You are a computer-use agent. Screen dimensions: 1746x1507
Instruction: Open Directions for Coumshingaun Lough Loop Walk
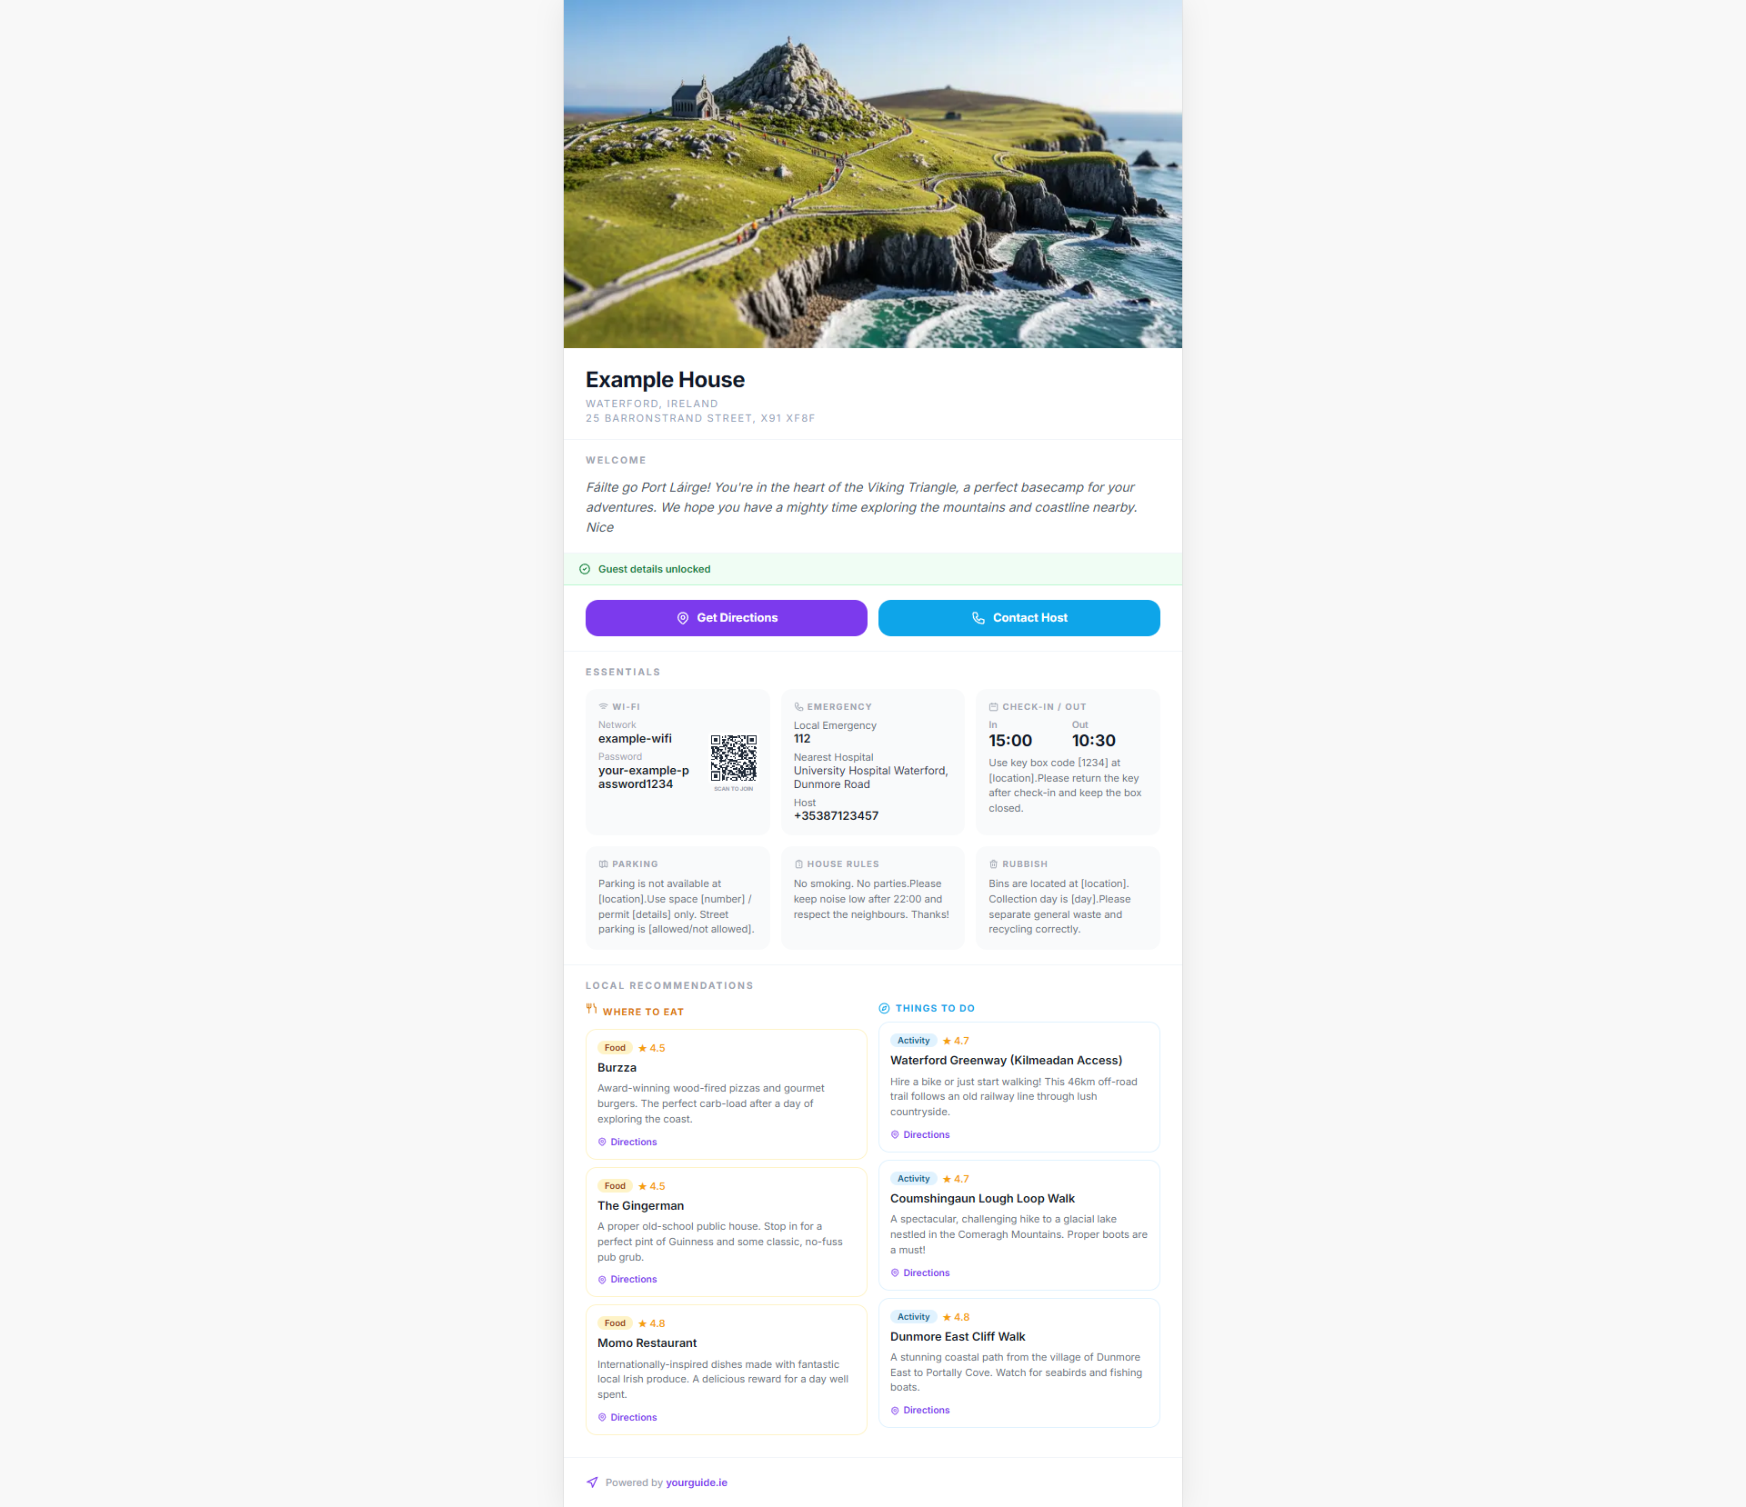pyautogui.click(x=920, y=1272)
